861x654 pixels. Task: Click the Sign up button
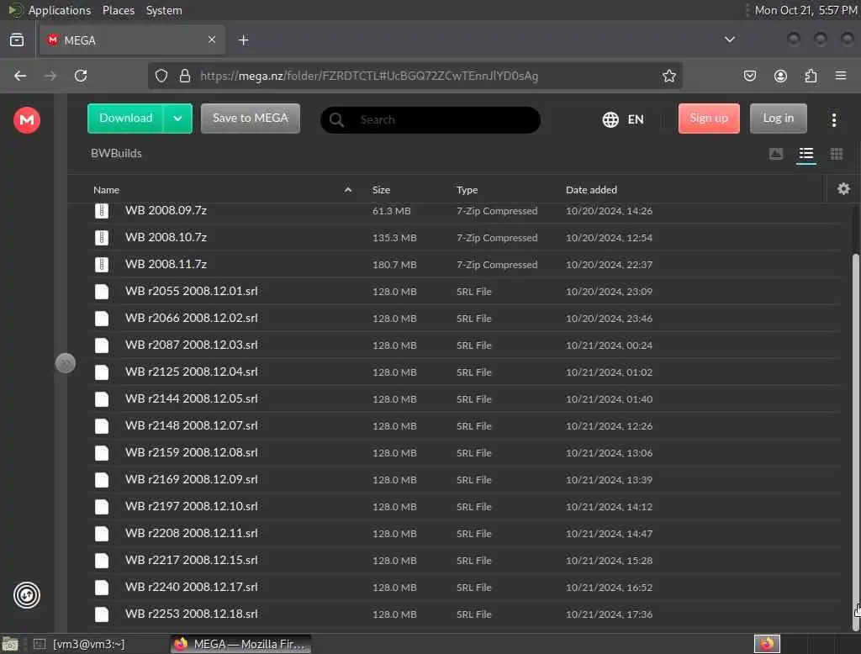(x=708, y=118)
